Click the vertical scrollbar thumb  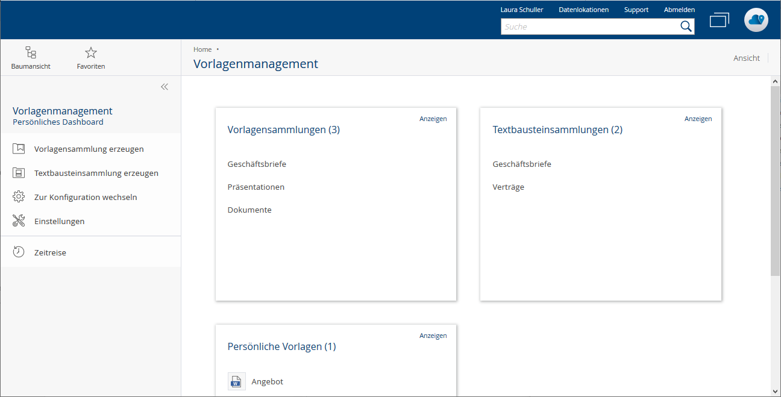(776, 181)
